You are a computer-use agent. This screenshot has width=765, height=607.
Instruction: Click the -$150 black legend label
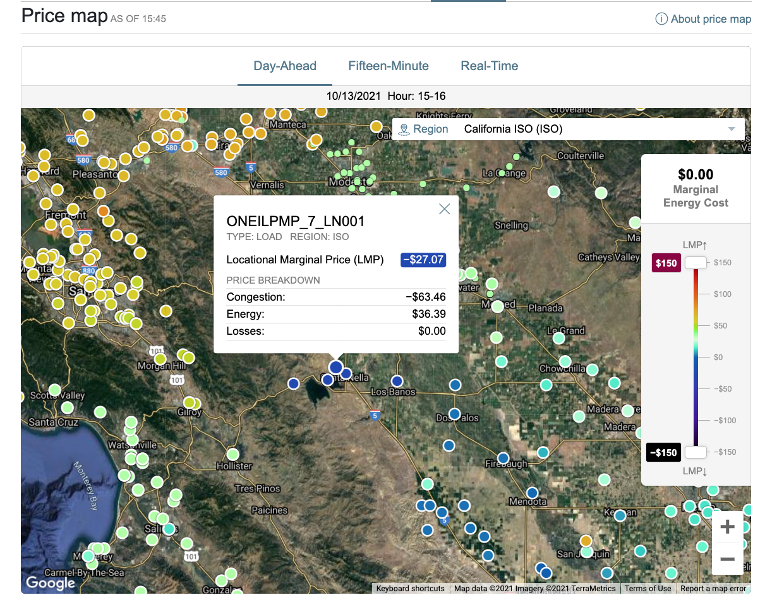(664, 452)
